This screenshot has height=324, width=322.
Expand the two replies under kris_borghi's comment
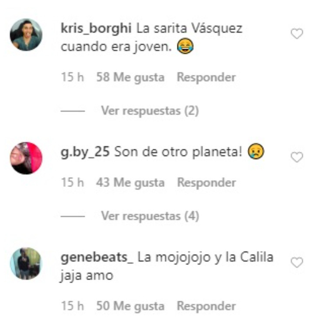tap(150, 111)
